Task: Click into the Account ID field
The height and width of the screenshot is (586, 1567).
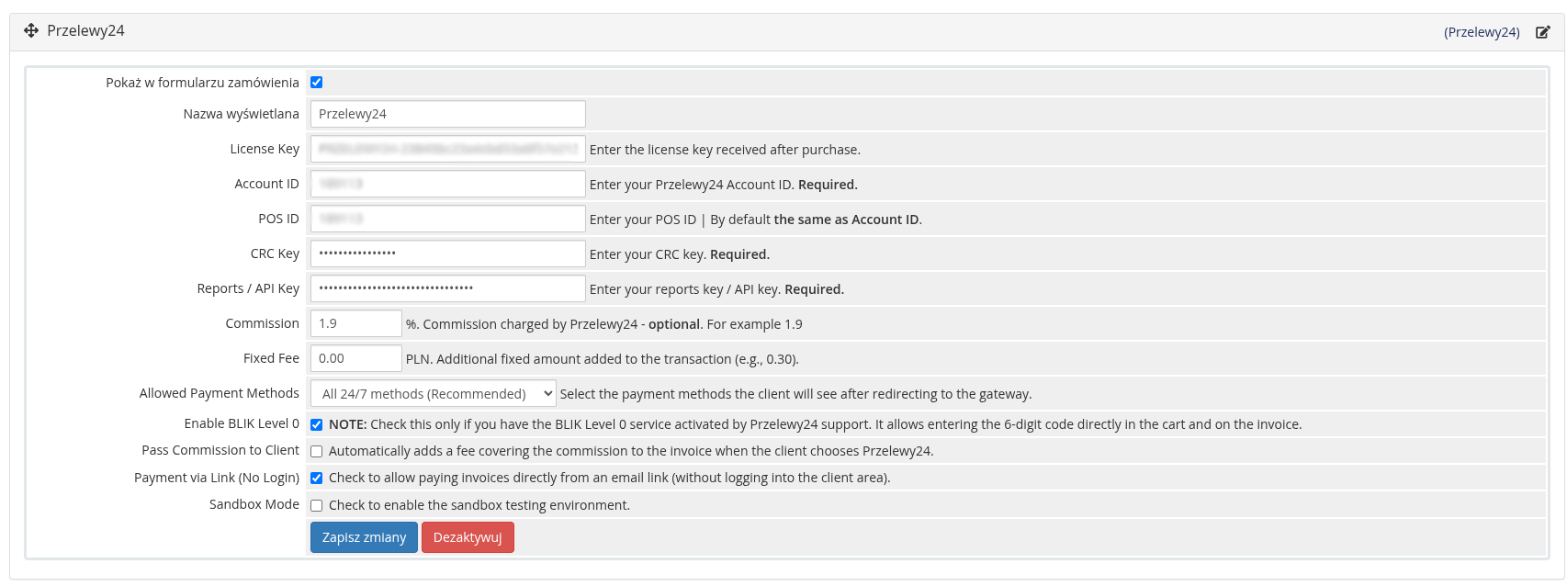Action: (x=447, y=184)
